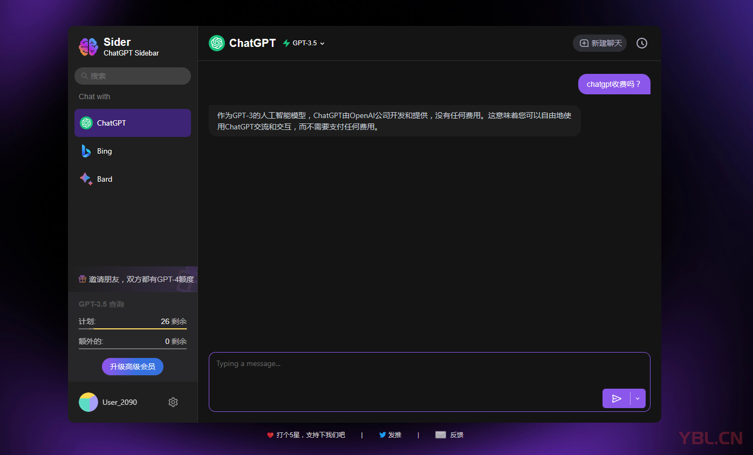Click the envelope feedback icon
The image size is (753, 455).
[x=441, y=435]
